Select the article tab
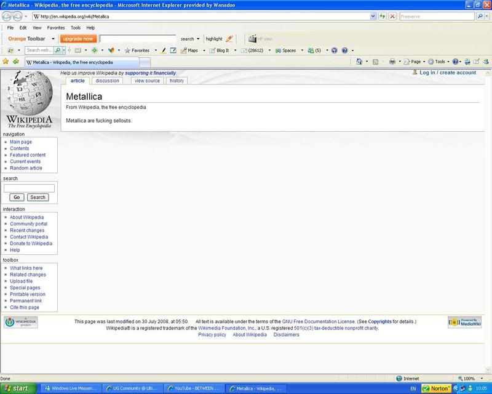This screenshot has height=394, width=492. [x=77, y=81]
